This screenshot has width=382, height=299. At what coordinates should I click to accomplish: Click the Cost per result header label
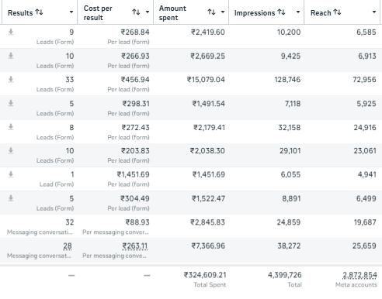(x=98, y=13)
